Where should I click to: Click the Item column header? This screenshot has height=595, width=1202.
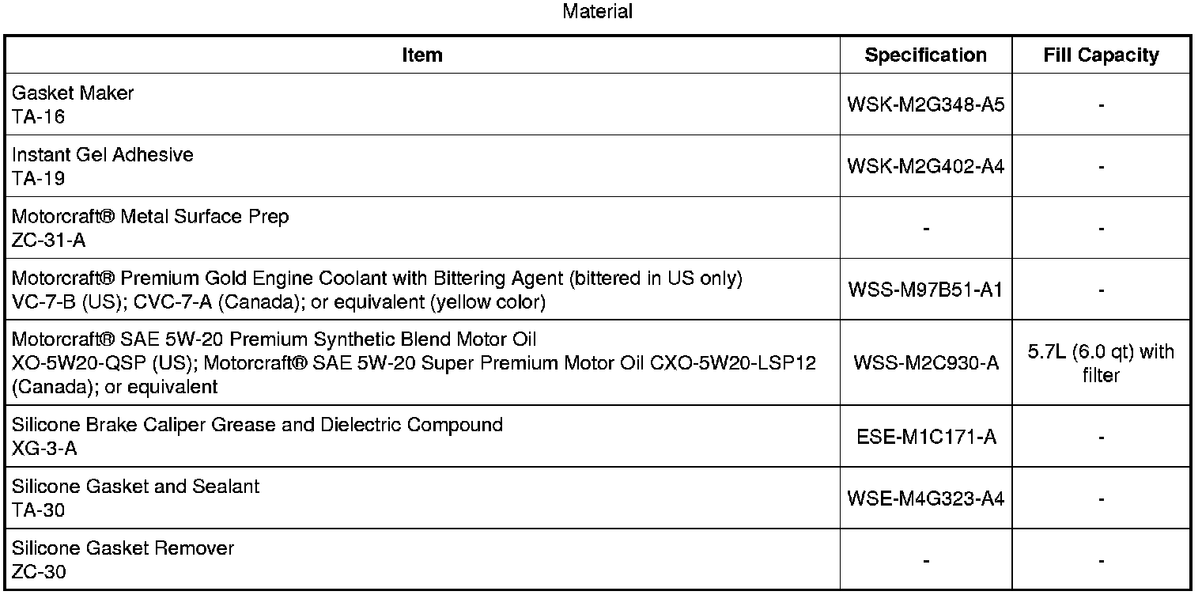(422, 55)
